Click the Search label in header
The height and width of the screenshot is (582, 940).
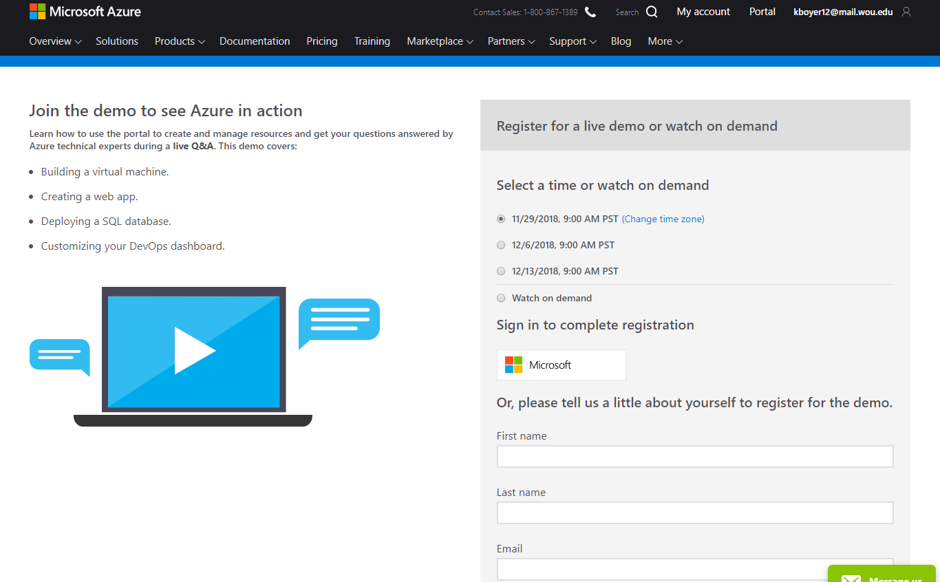pyautogui.click(x=627, y=12)
